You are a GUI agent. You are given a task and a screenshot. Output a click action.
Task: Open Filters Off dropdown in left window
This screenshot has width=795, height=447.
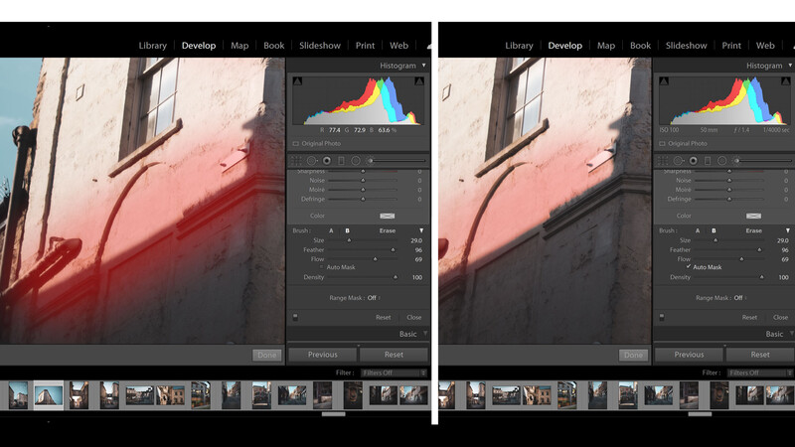pyautogui.click(x=394, y=372)
